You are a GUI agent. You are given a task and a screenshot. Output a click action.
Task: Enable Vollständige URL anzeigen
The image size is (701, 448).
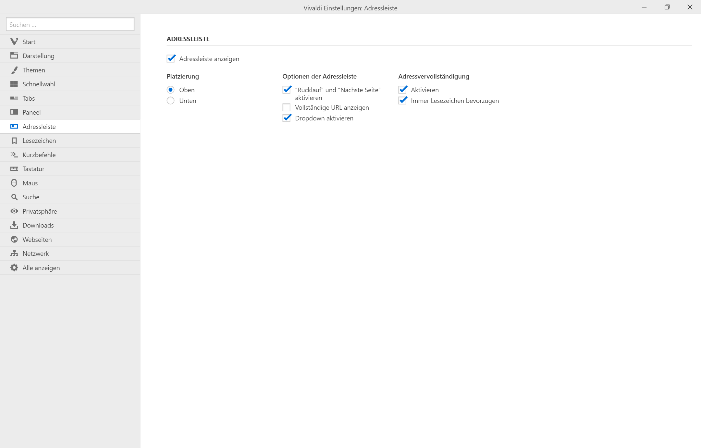[x=286, y=107]
